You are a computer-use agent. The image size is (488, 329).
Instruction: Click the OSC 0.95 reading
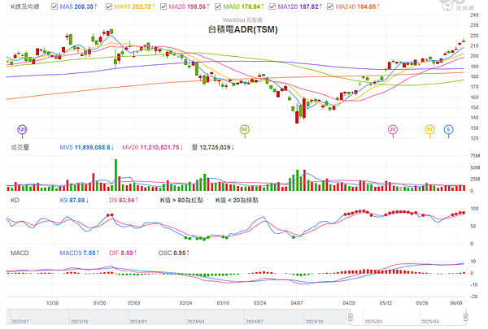pos(174,253)
